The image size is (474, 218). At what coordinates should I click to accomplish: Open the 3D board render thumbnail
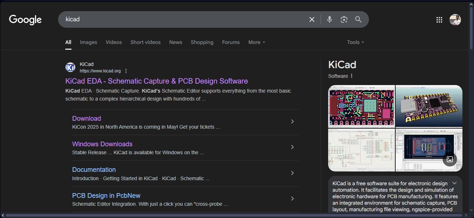point(429,106)
